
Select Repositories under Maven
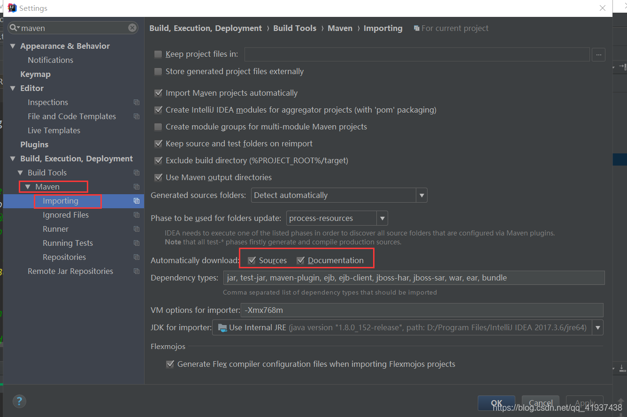(x=64, y=257)
